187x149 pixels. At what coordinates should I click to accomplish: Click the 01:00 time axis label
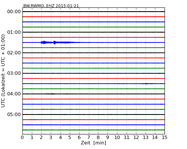(x=14, y=32)
